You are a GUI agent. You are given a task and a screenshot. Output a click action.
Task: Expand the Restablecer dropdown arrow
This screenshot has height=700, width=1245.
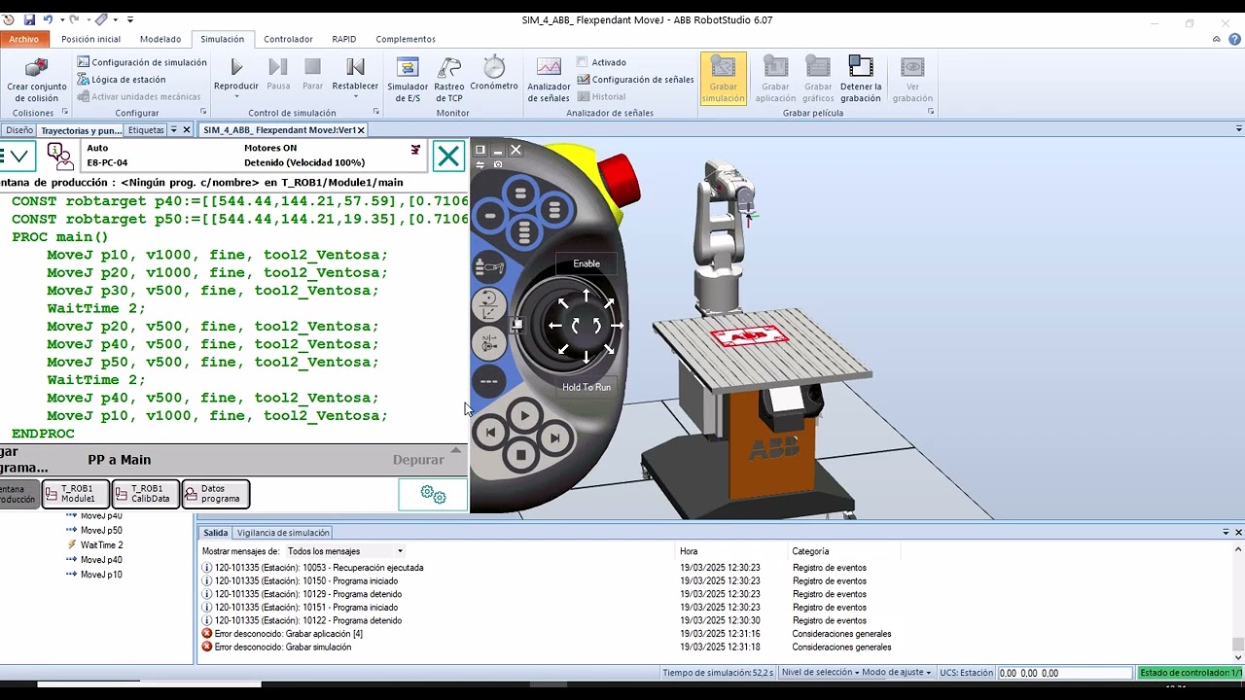pos(355,96)
